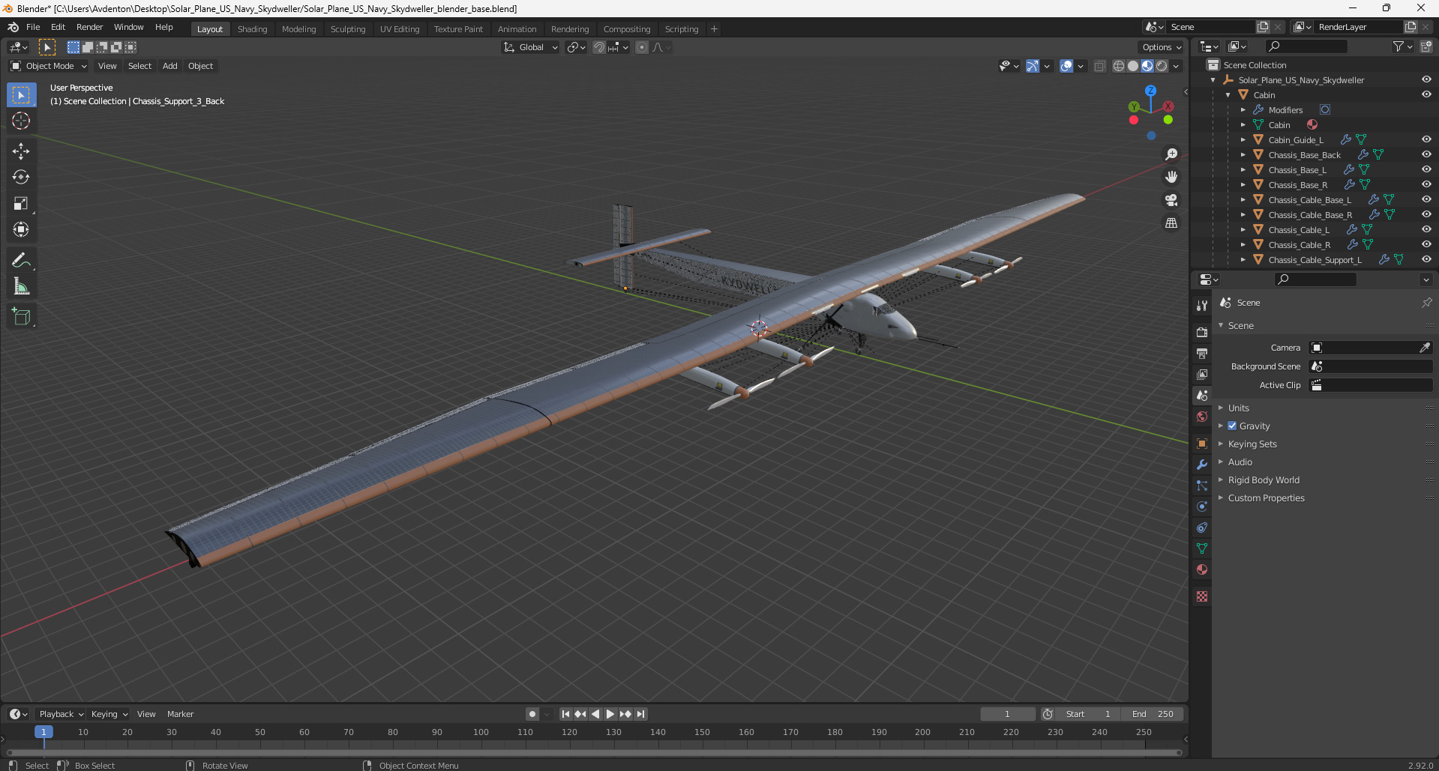This screenshot has width=1439, height=771.
Task: Open the Object Data properties tab
Action: tap(1202, 548)
